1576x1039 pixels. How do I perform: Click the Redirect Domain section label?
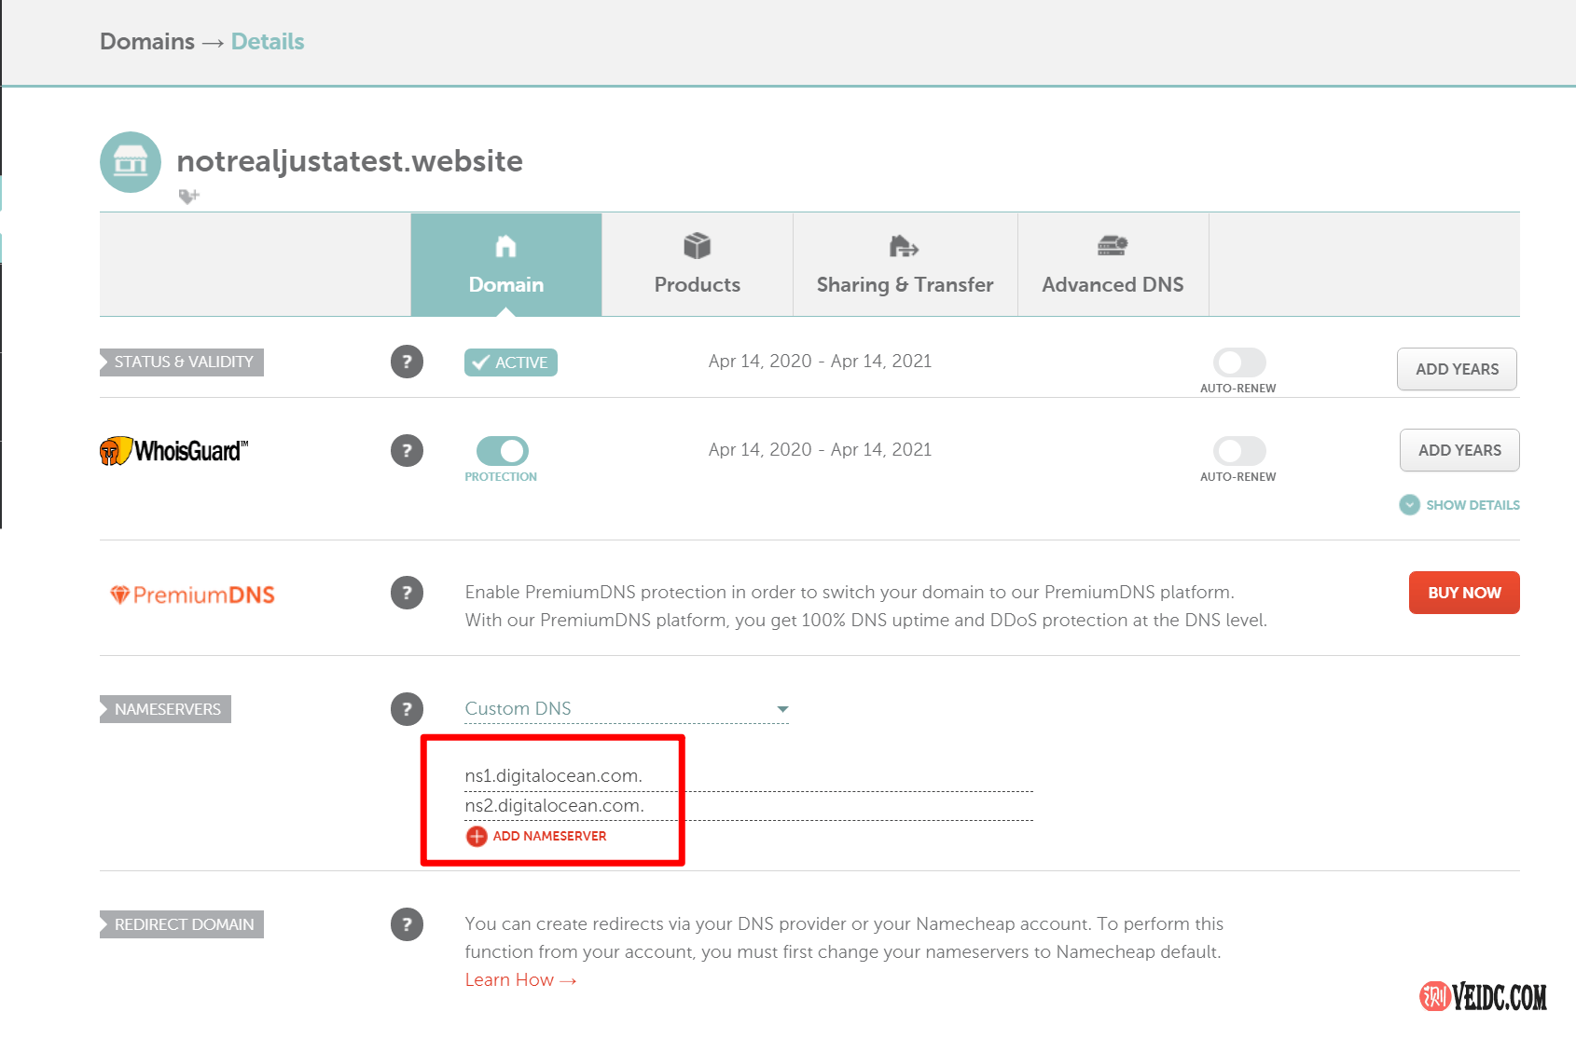point(183,924)
